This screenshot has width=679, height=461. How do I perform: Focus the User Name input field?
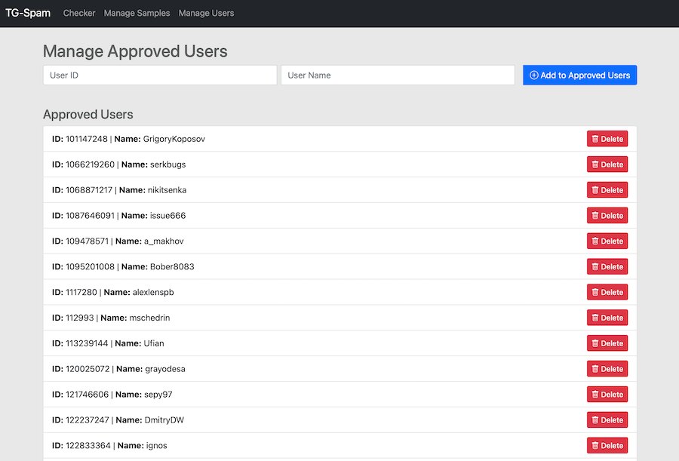(x=398, y=75)
